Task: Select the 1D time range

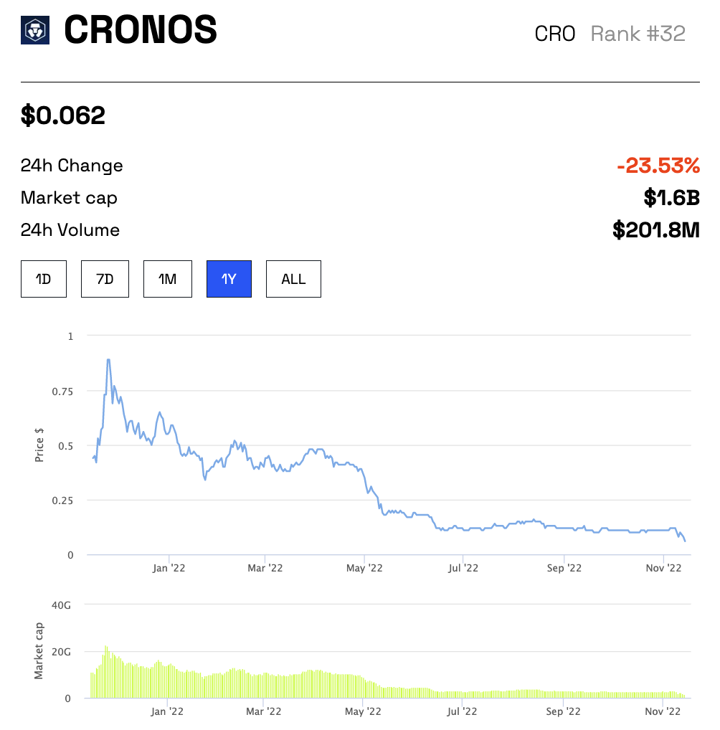Action: [43, 279]
